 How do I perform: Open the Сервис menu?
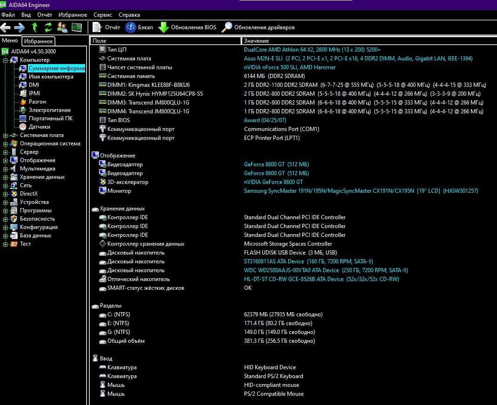click(x=103, y=15)
